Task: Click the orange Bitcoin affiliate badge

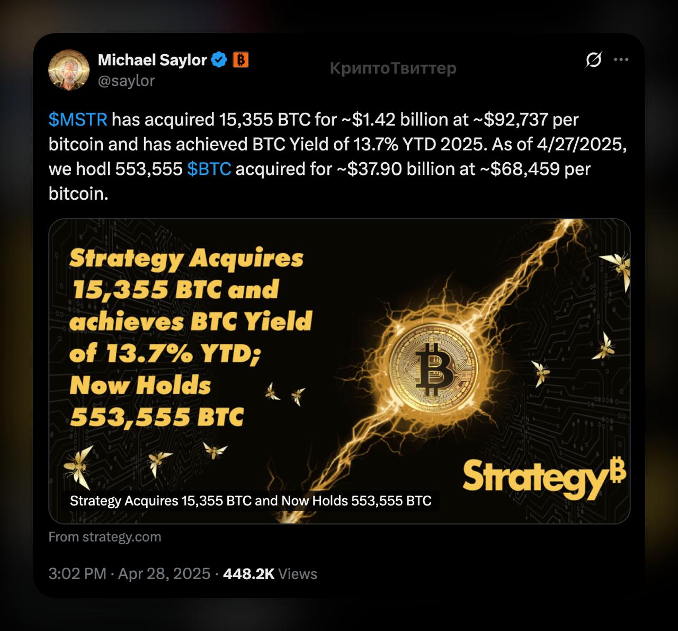Action: (x=240, y=60)
